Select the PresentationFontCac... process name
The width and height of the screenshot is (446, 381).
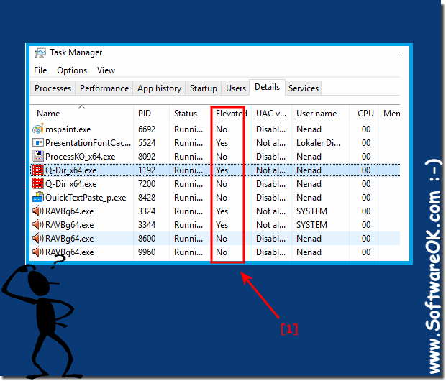[88, 143]
